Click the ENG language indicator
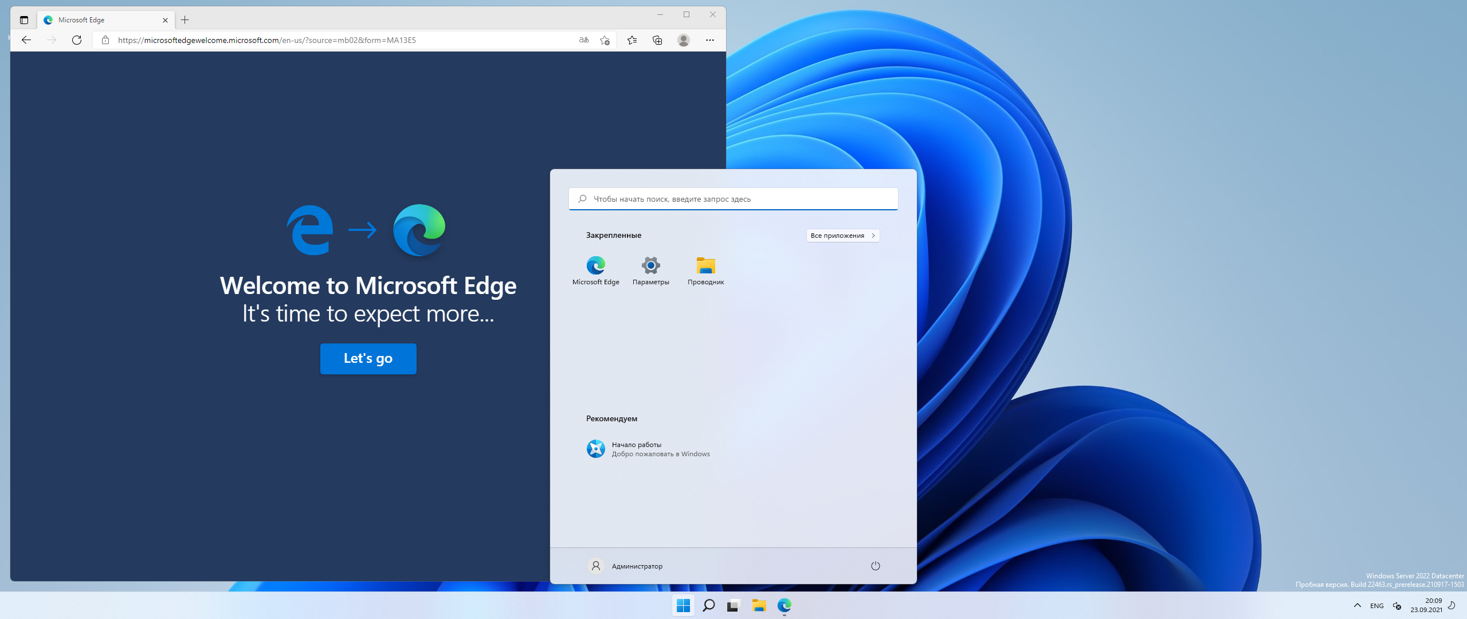This screenshot has width=1467, height=619. [1377, 606]
